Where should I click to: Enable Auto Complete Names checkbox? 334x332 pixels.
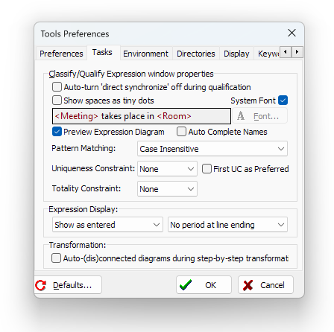pos(181,132)
